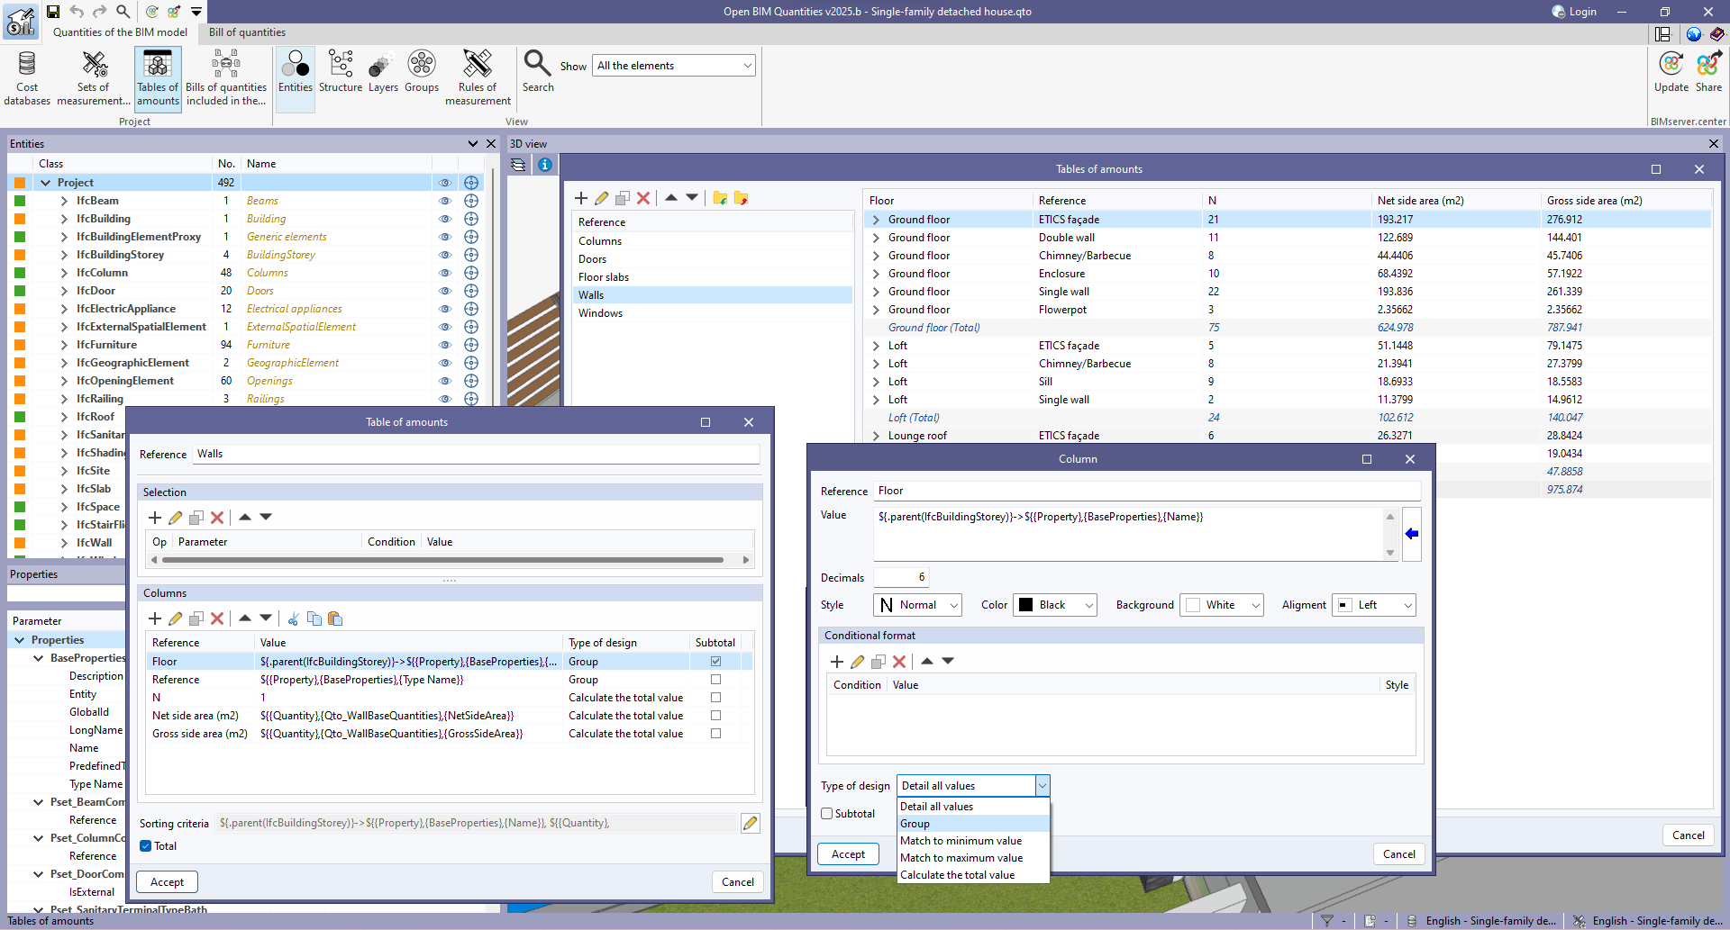Switch to Bill of quantities tab
Screen dimensions: 1730x930
pyautogui.click(x=247, y=32)
